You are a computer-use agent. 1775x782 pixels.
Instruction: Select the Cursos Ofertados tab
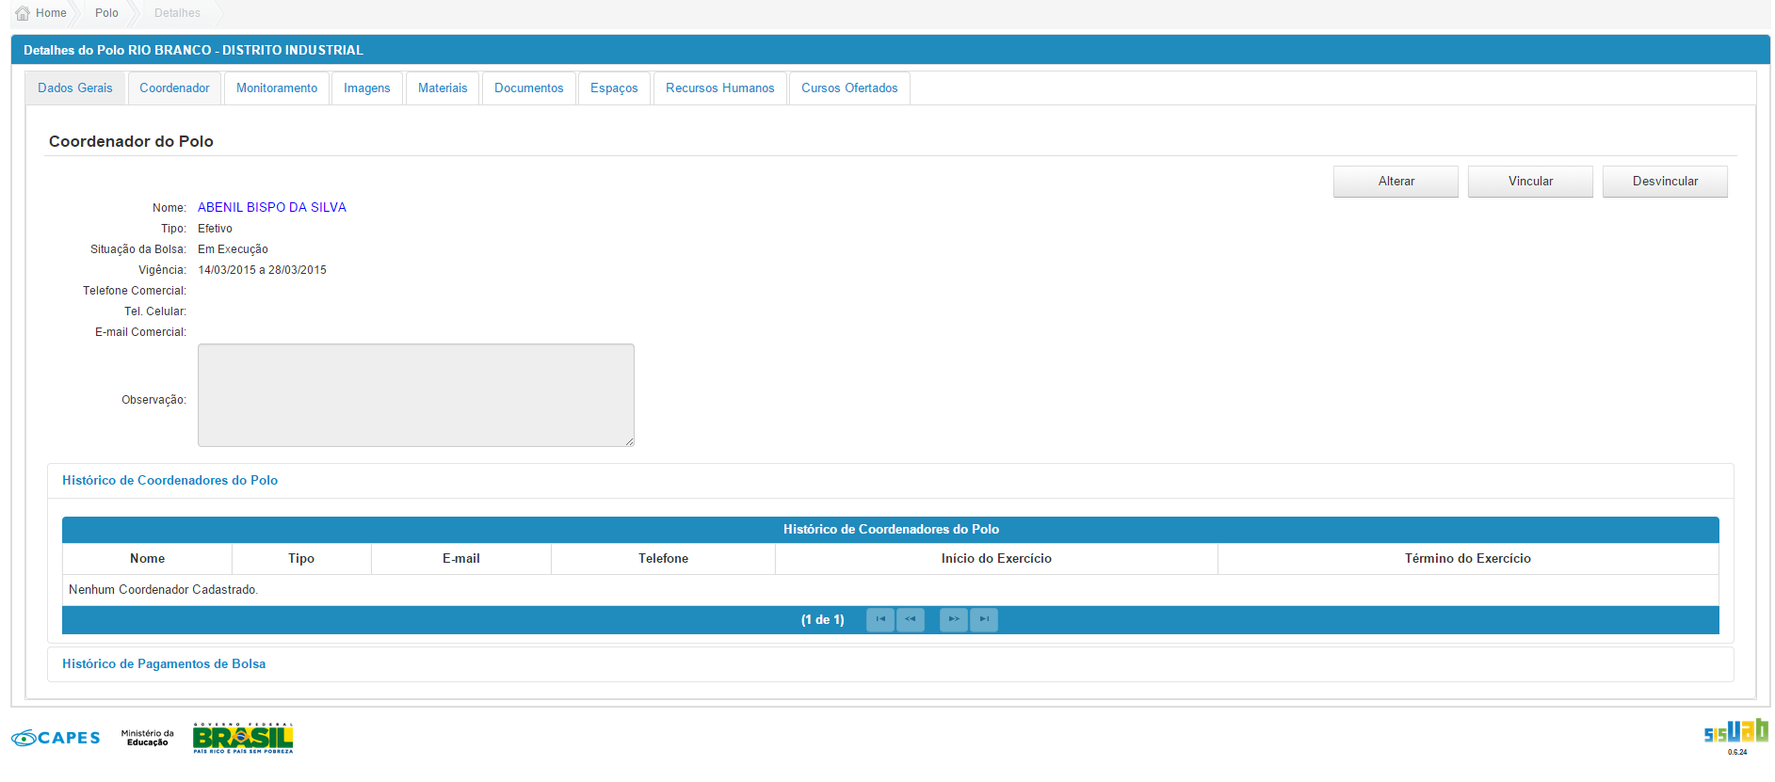[x=849, y=88]
